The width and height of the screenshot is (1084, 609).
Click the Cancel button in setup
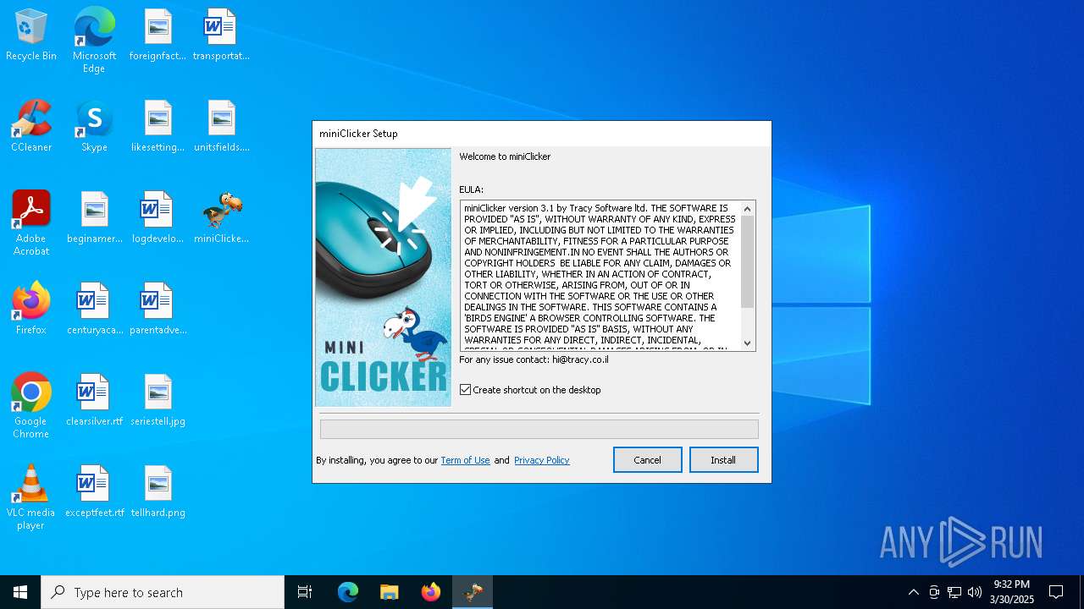click(x=647, y=460)
